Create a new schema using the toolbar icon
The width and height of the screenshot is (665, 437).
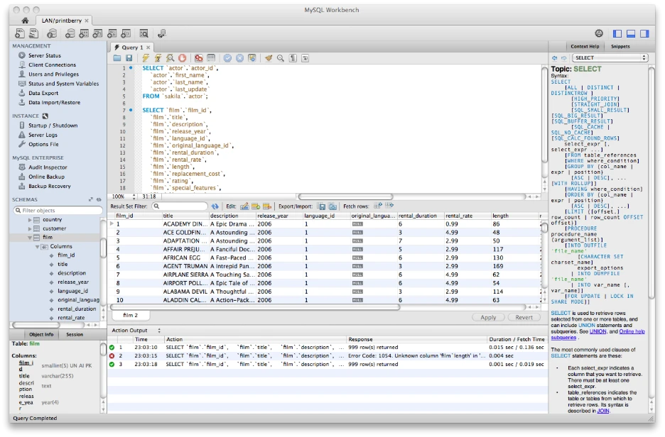tap(69, 33)
